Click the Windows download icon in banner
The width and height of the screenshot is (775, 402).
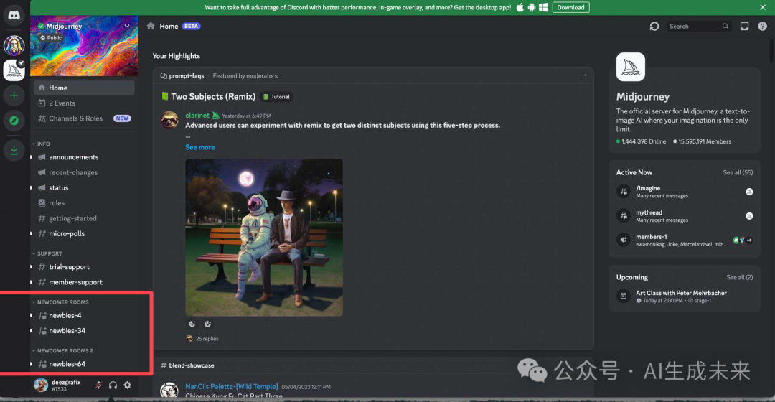coord(543,7)
